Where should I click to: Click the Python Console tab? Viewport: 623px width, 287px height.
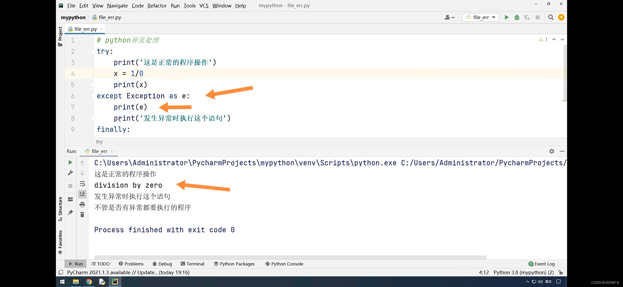(287, 264)
